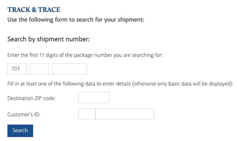The height and width of the screenshot is (141, 237).
Task: Click the package number field containing 703
Action: point(17,69)
